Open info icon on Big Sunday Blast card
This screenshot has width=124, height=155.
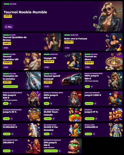[x=52, y=134]
